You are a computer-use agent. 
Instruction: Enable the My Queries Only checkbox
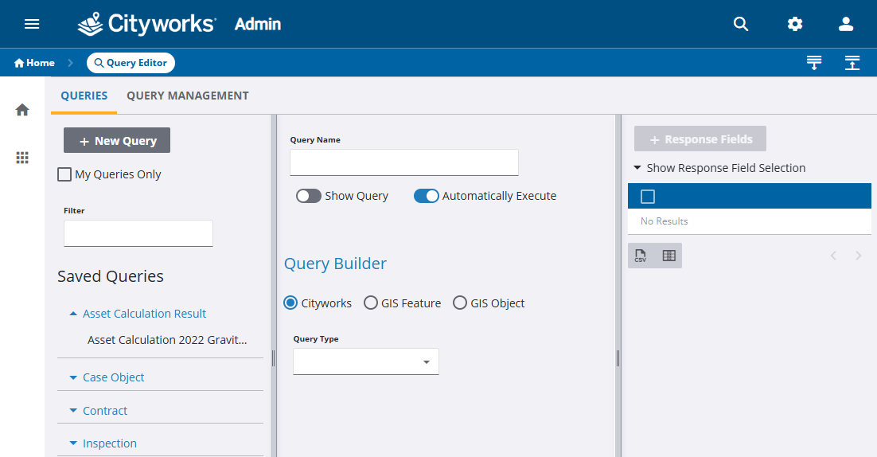(64, 174)
